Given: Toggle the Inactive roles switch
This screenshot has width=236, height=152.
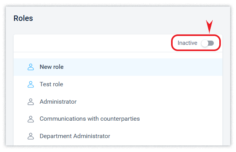Looking at the screenshot, I should coord(208,43).
